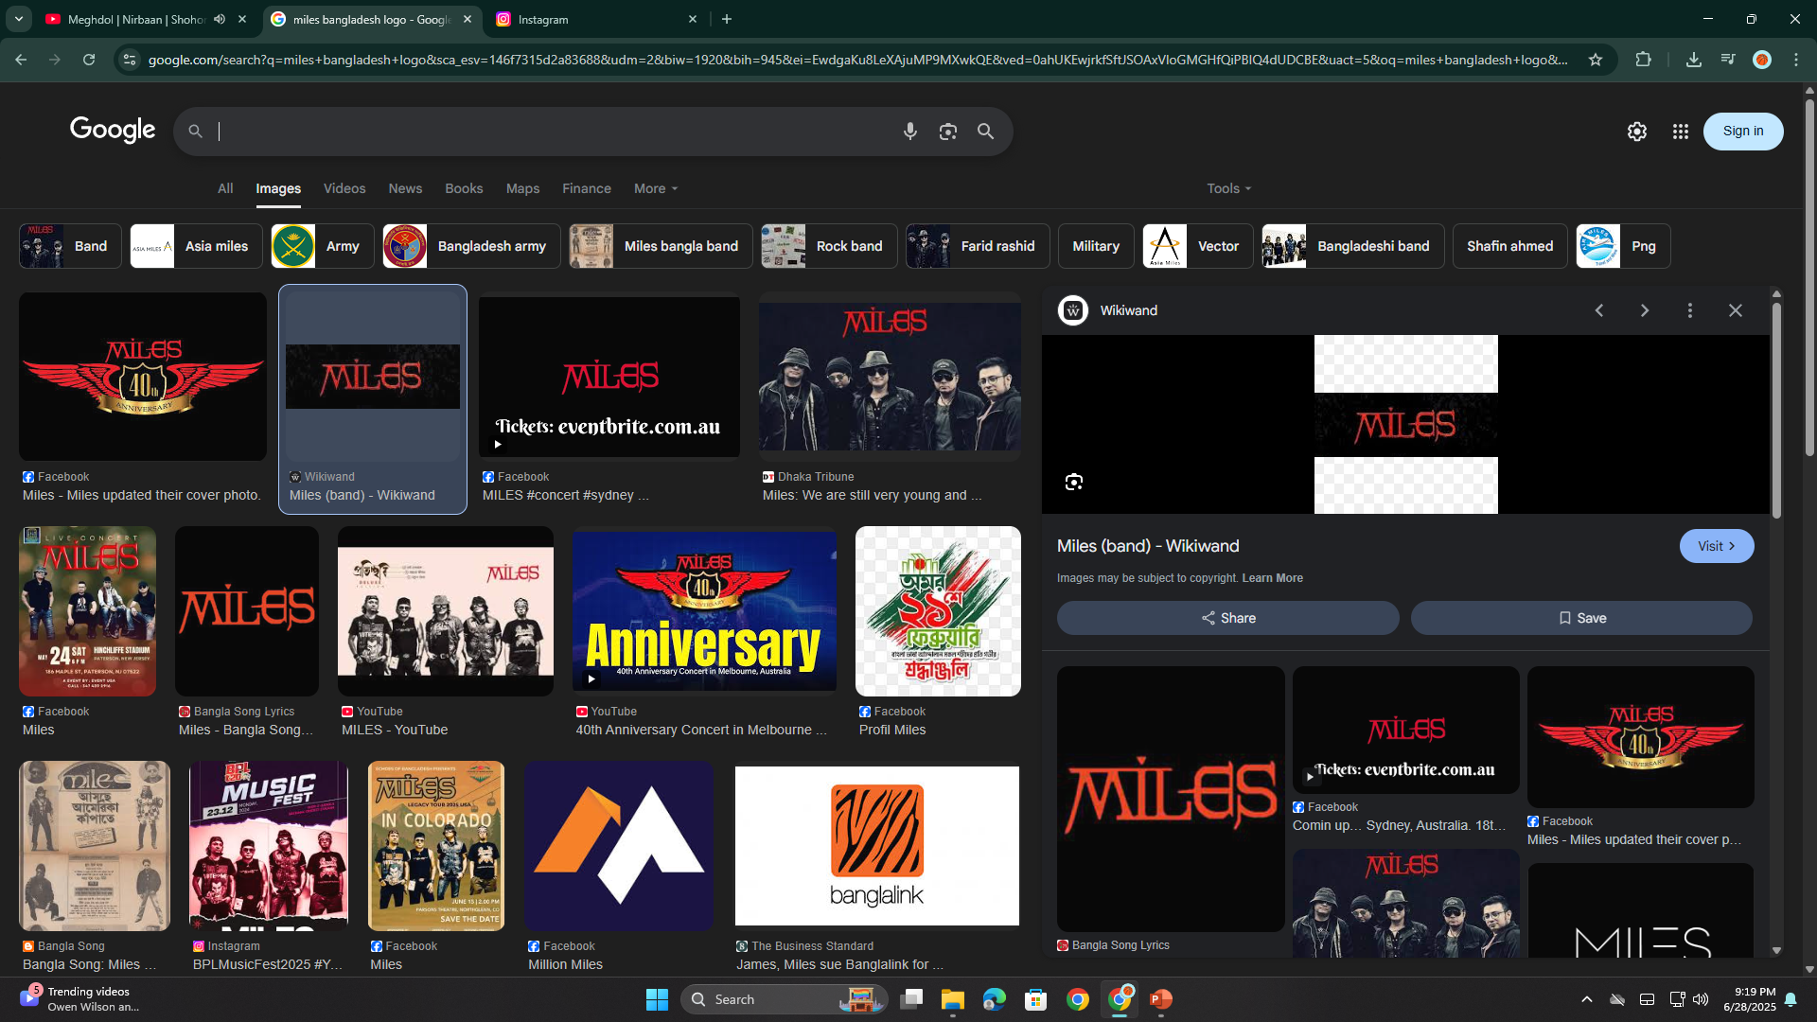Open File Explorer from taskbar
1817x1022 pixels.
[x=952, y=999]
